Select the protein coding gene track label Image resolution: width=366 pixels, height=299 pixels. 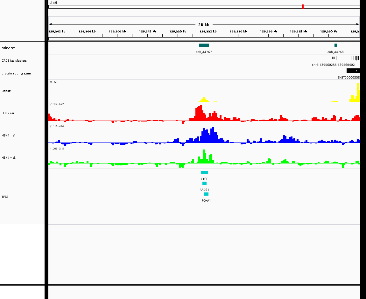(16, 73)
